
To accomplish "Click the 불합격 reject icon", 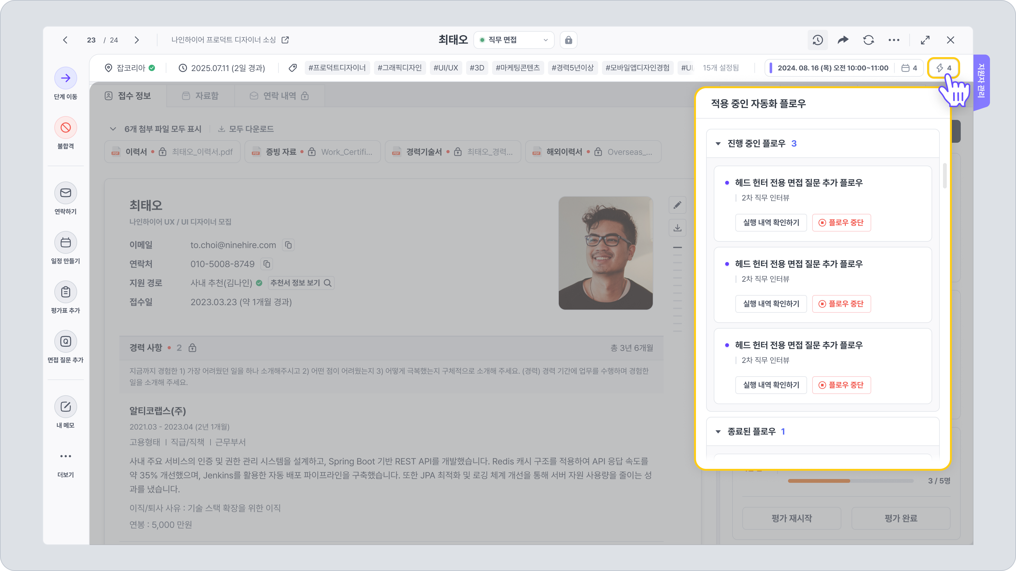I will point(65,128).
